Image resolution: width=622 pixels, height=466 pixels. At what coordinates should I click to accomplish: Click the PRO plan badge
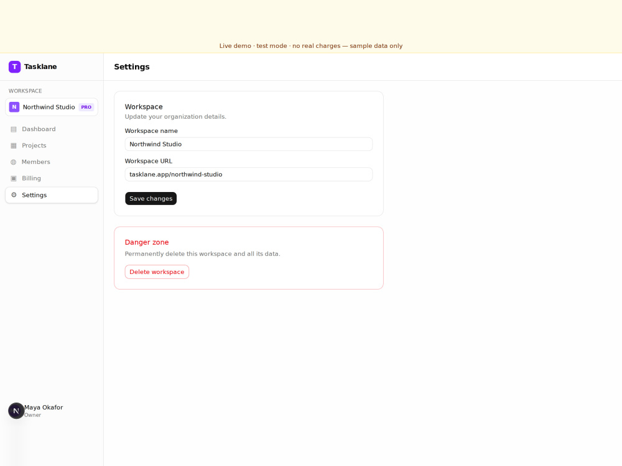(86, 107)
